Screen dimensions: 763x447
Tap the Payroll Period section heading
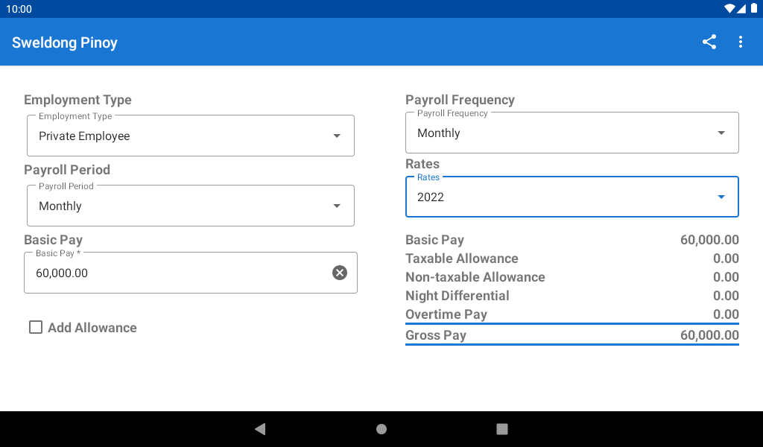click(67, 170)
